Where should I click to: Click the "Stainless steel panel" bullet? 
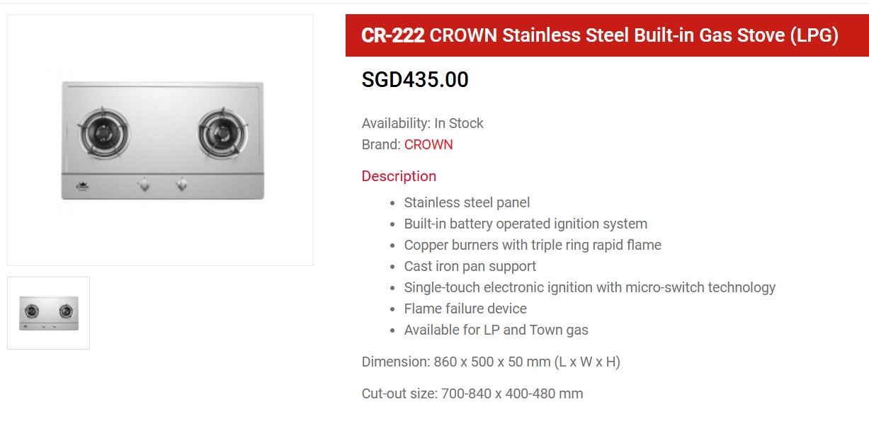pos(467,202)
